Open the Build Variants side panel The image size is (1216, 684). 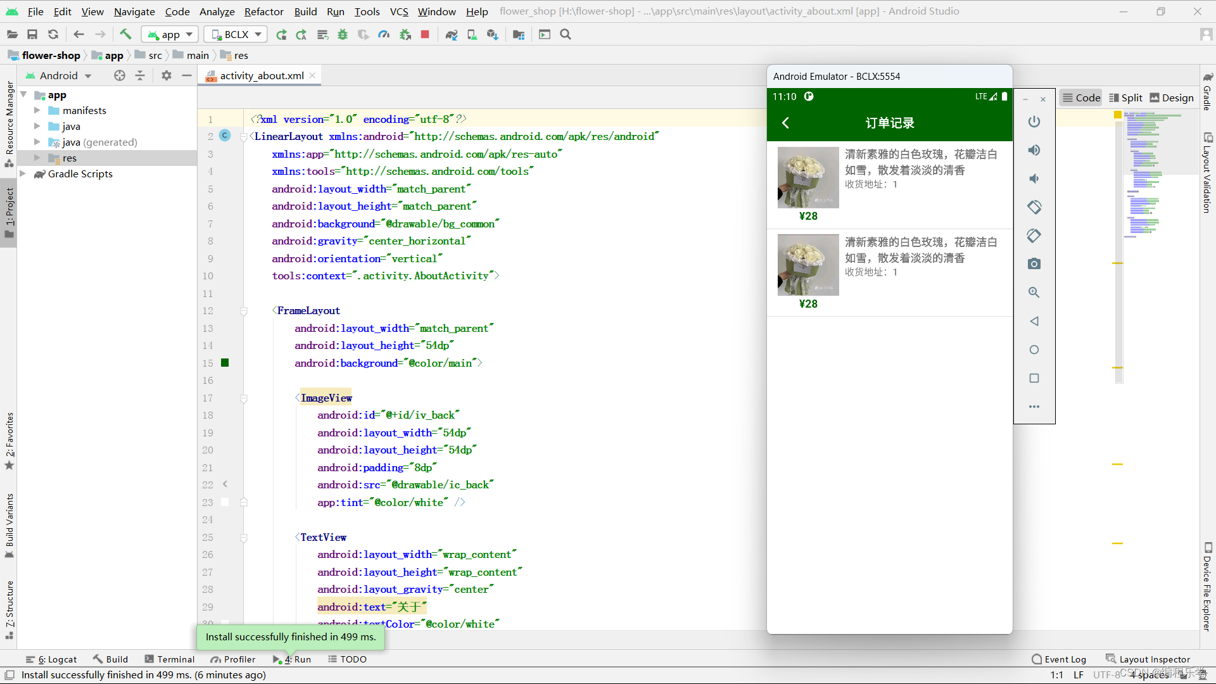9,526
